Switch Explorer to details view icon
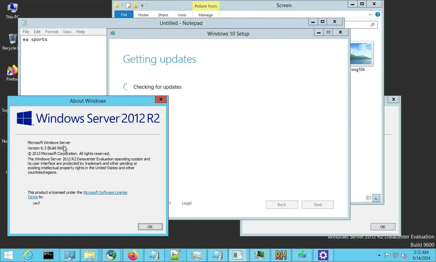Screen dimensions: 436x262 click(369, 198)
